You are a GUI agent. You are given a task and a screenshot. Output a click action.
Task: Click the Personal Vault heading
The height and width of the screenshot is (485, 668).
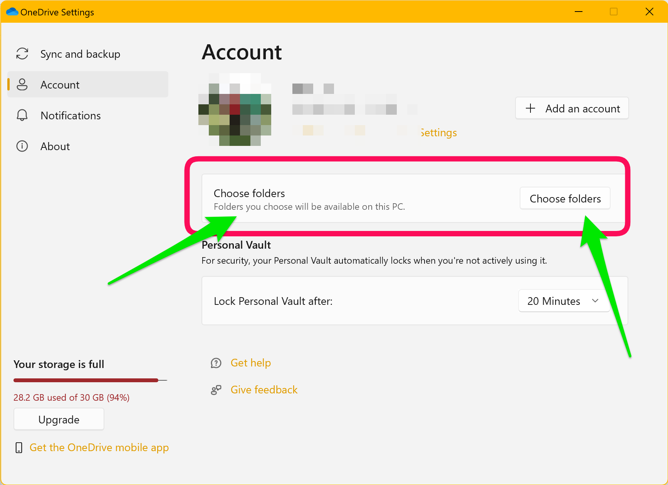point(237,245)
